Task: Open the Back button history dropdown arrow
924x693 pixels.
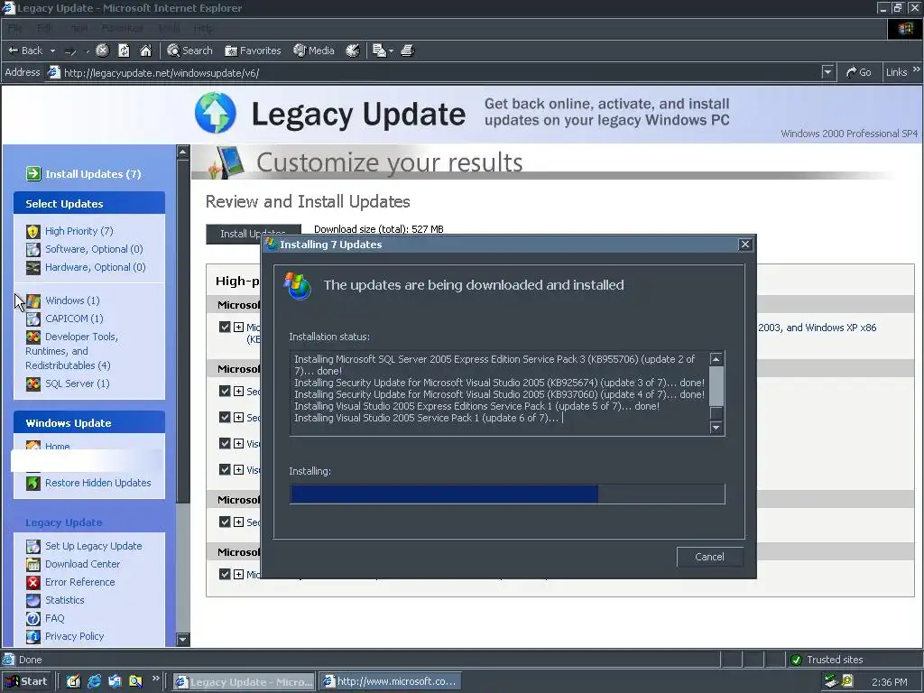Action: point(52,51)
